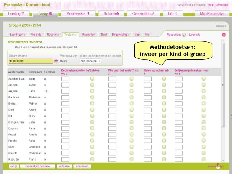Open comment icon for Jaap under Gelijknamige breuken
Image resolution: width=232 pixels, height=174 pixels.
[204, 79]
